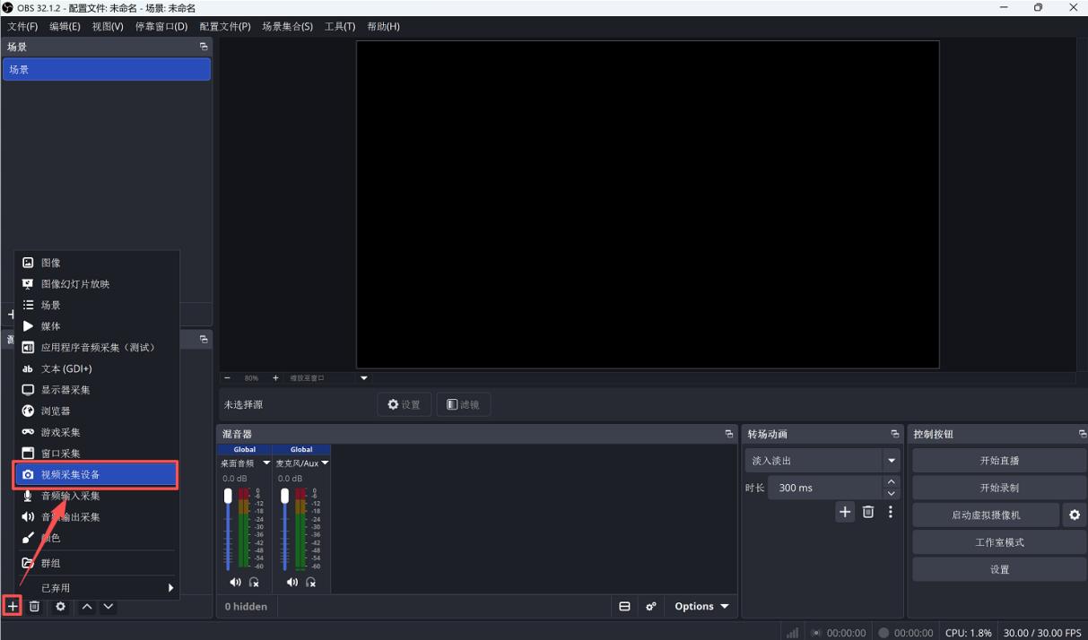Toggle 麦克风/Aux headphone monitoring icon
1088x640 pixels.
pos(311,582)
